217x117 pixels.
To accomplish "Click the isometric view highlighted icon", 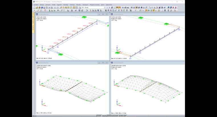I will tap(136, 8).
